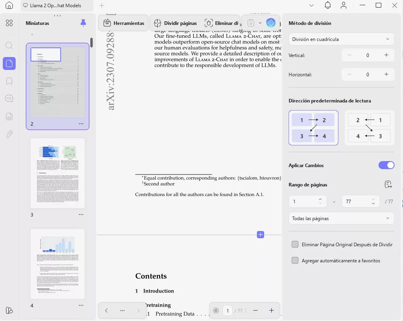Go to previous page arrow
403x321 pixels.
coord(106,311)
